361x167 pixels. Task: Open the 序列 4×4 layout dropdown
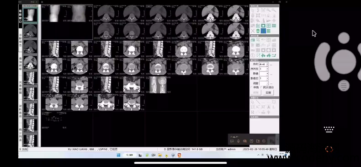[264, 65]
